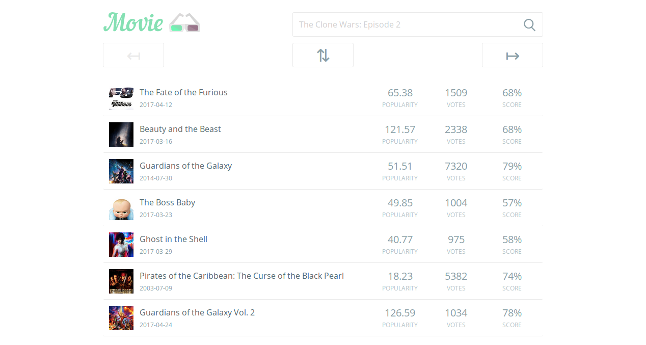The width and height of the screenshot is (646, 345).
Task: Open The Boss Baby poster image
Action: pyautogui.click(x=121, y=208)
